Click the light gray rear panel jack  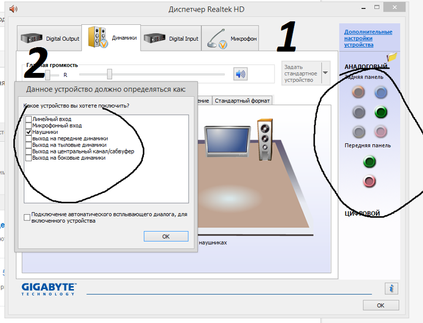pyautogui.click(x=358, y=132)
